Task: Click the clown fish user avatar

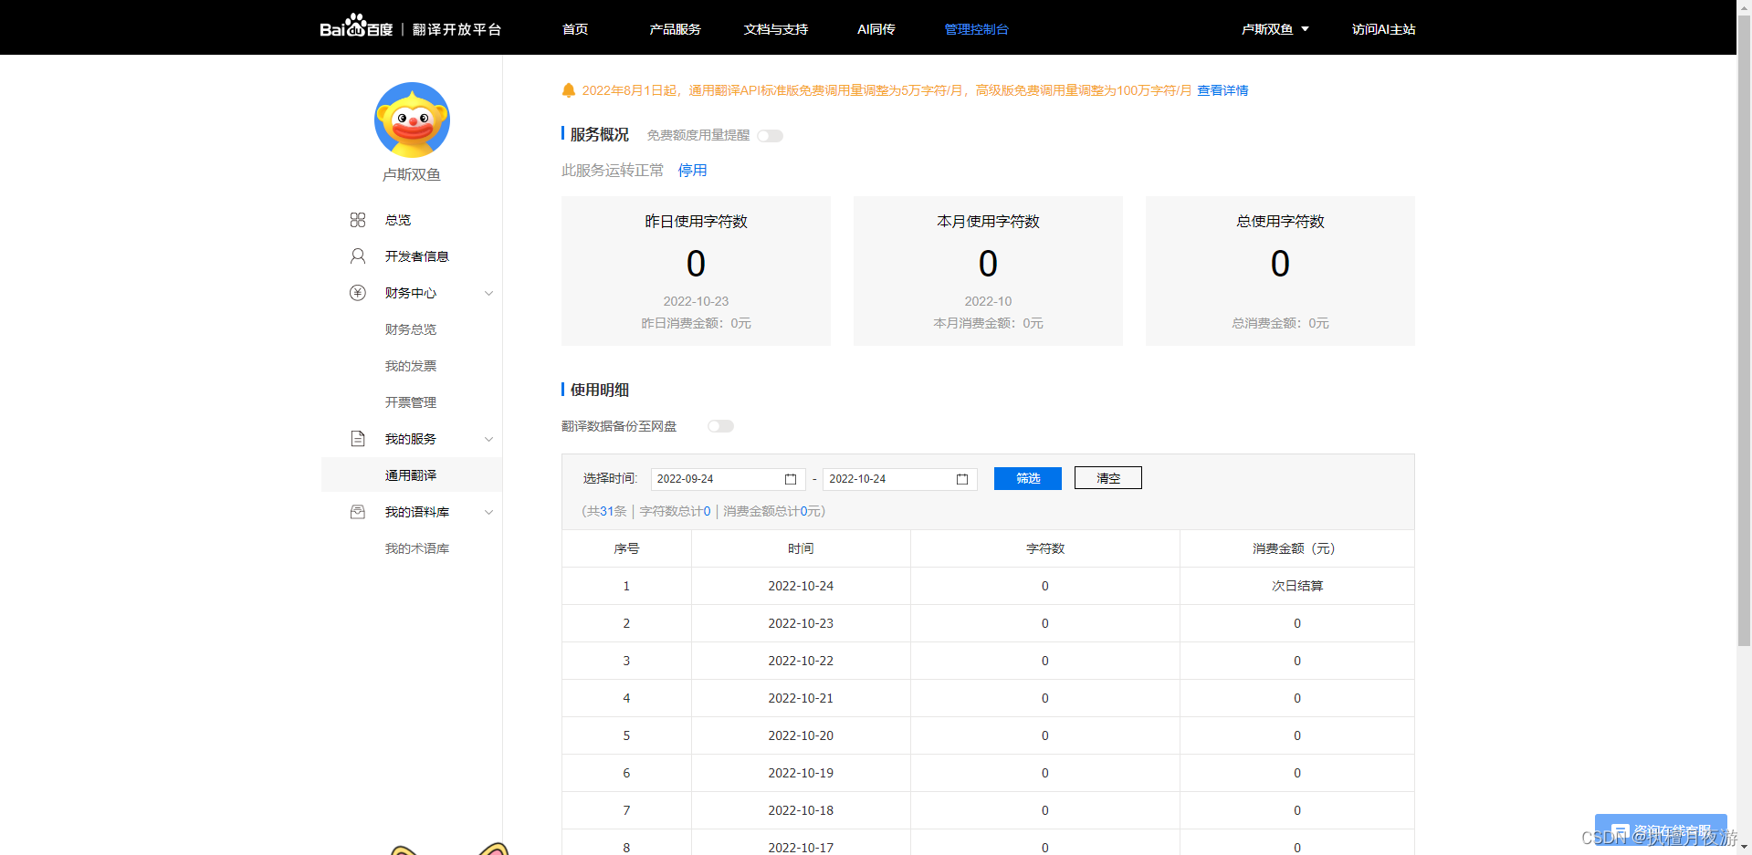Action: pyautogui.click(x=412, y=120)
